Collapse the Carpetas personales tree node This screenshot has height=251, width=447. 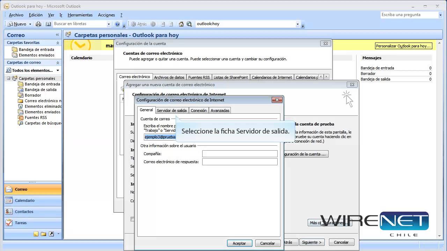(x=8, y=78)
